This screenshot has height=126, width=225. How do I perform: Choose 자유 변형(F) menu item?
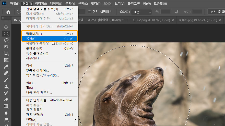point(50,115)
